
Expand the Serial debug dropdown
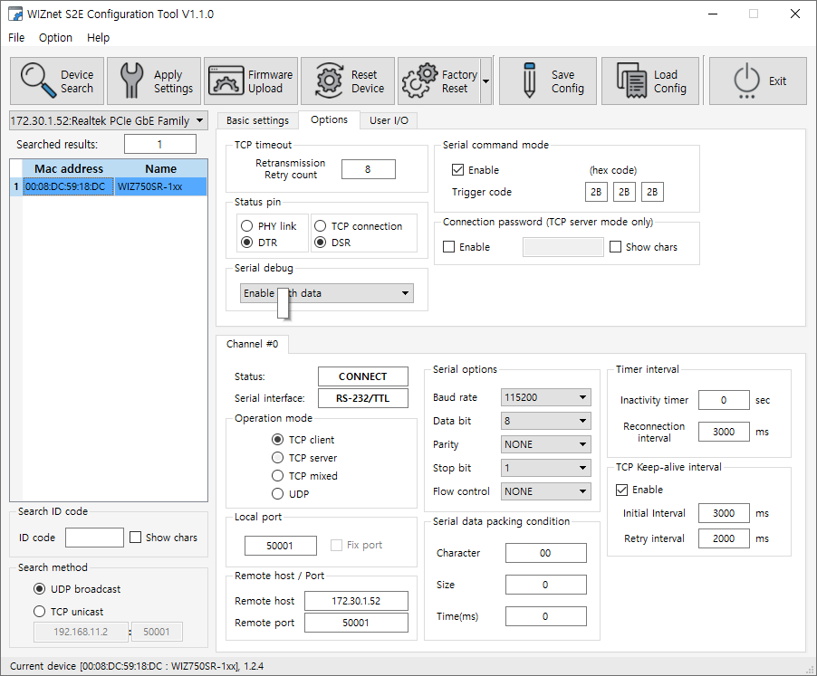click(x=327, y=293)
